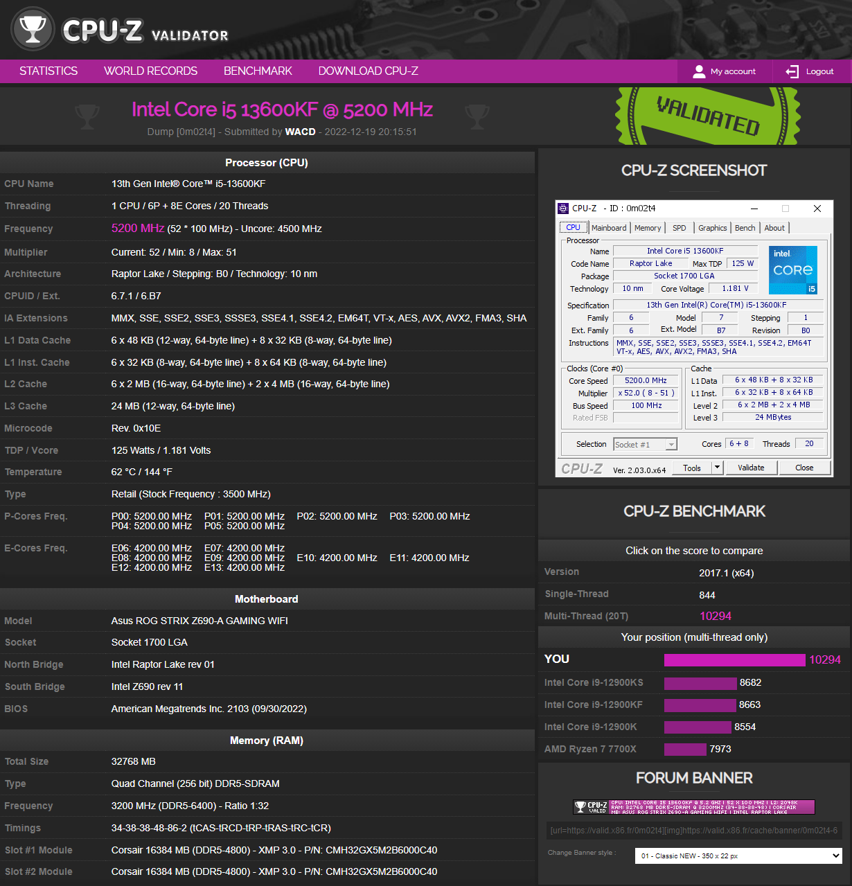
Task: Click the CPU tab in the CPU-Z screenshot
Action: pyautogui.click(x=573, y=227)
